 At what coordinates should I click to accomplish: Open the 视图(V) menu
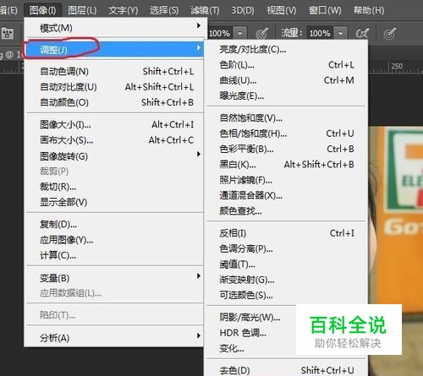point(282,10)
